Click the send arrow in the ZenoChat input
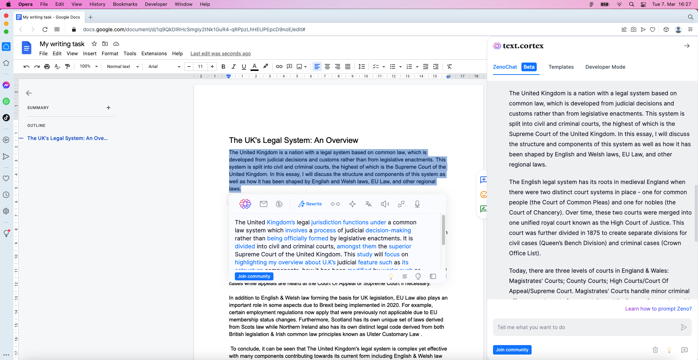This screenshot has width=698, height=360. [683, 327]
